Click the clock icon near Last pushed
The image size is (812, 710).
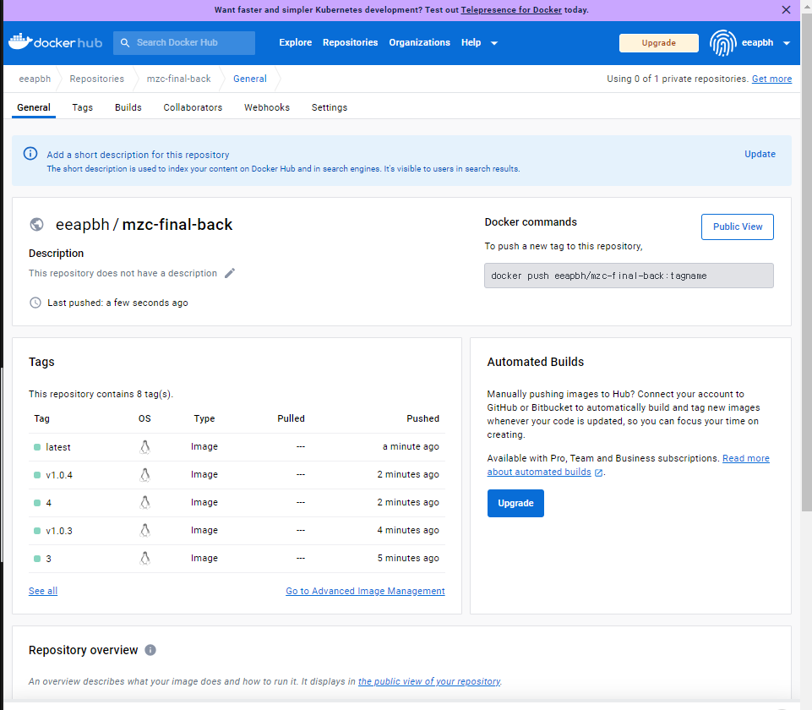click(x=35, y=303)
